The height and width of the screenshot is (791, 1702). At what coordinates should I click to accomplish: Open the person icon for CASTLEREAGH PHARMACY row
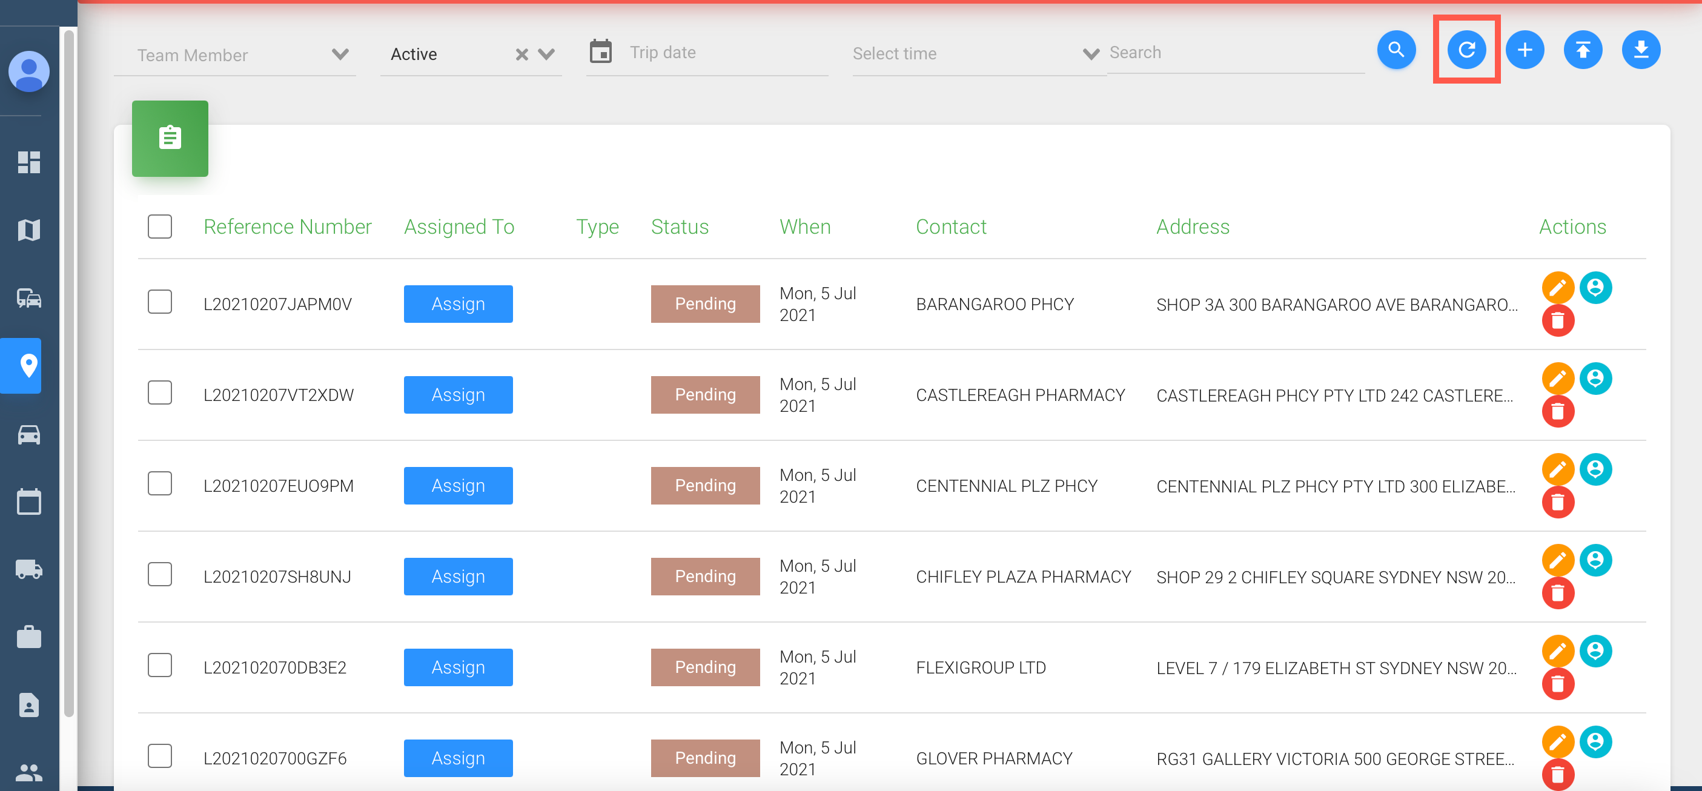click(x=1595, y=379)
